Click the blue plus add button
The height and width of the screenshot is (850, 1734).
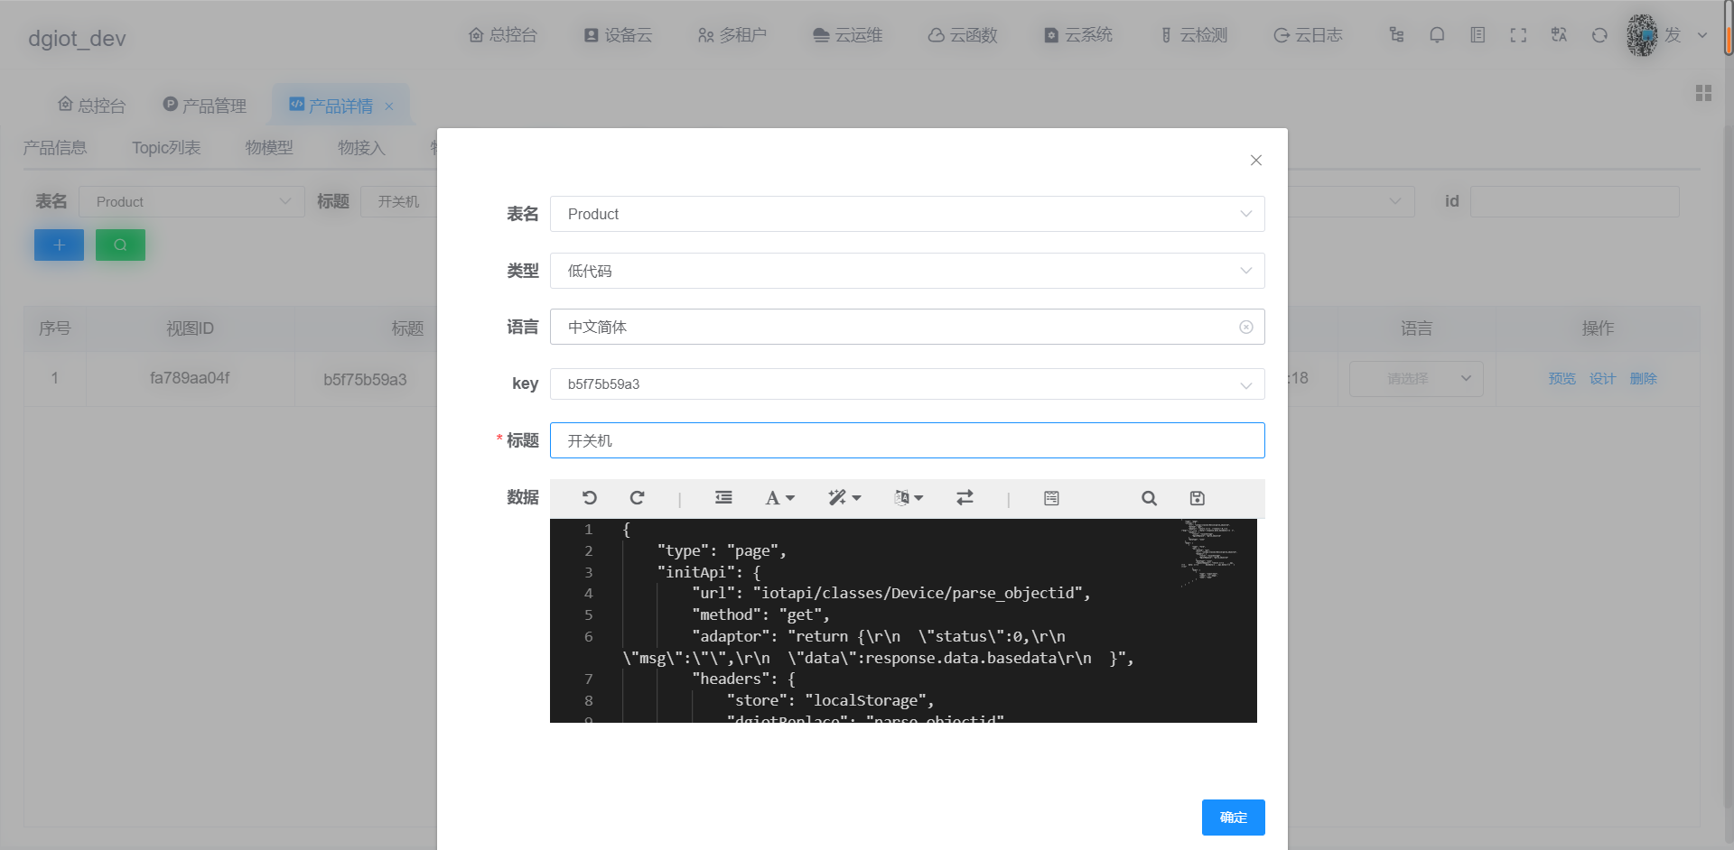coord(59,245)
